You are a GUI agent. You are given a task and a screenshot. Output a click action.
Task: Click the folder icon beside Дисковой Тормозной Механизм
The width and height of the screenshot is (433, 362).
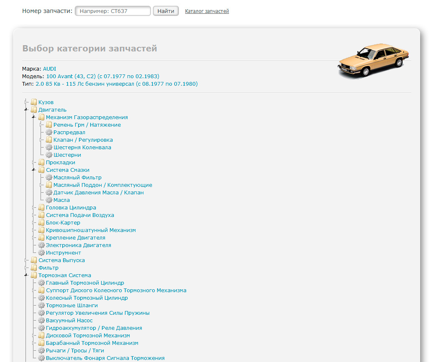(x=41, y=336)
